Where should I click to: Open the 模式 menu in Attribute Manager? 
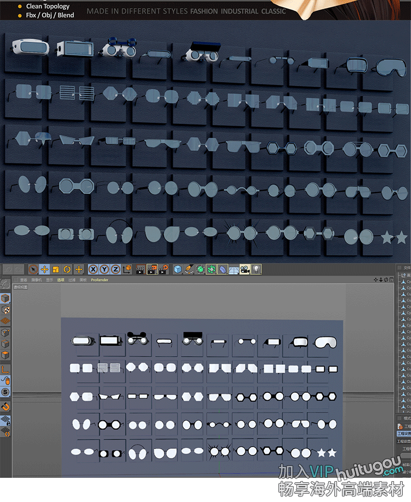pos(407,418)
